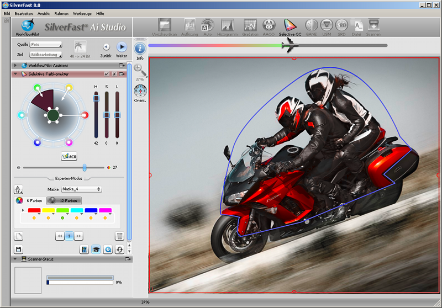
Task: Open the Maske dropdown
Action: (82, 189)
